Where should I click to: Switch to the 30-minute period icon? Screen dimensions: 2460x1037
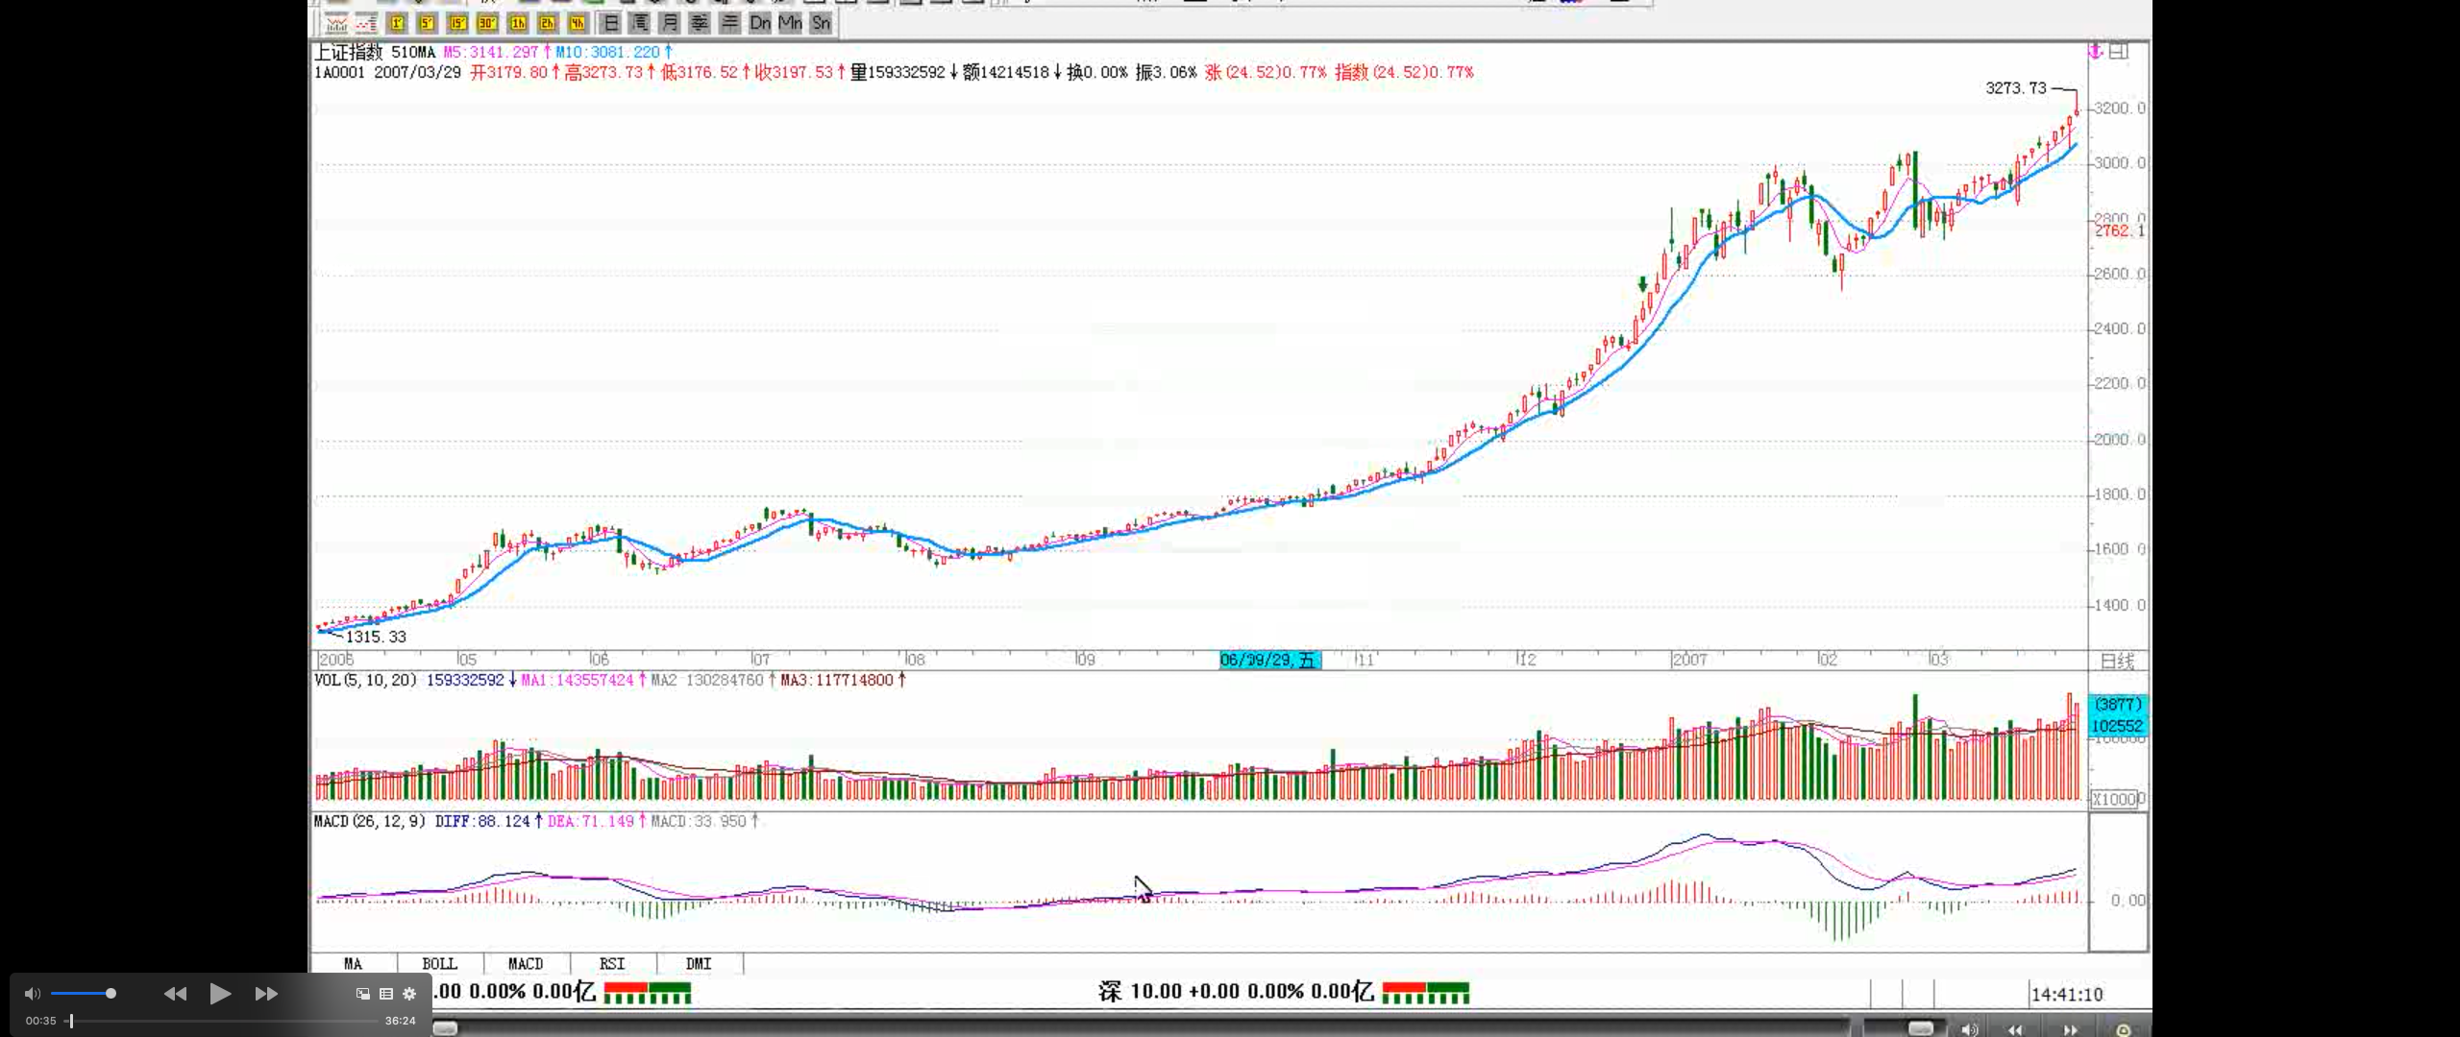point(487,23)
